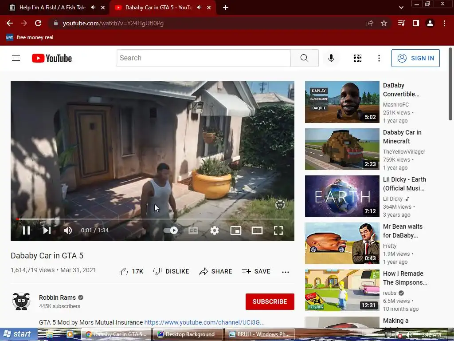
Task: Open Robbin Rams channel avatar
Action: coord(21,301)
